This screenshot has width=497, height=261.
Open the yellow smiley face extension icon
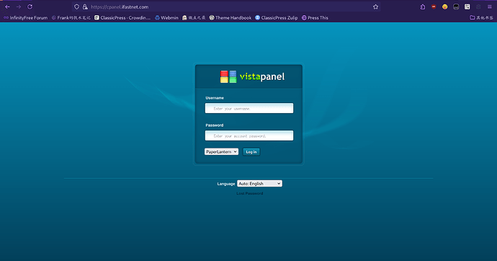(445, 6)
